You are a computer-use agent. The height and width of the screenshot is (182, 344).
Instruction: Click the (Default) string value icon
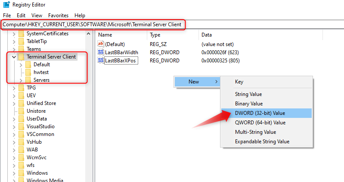101,44
